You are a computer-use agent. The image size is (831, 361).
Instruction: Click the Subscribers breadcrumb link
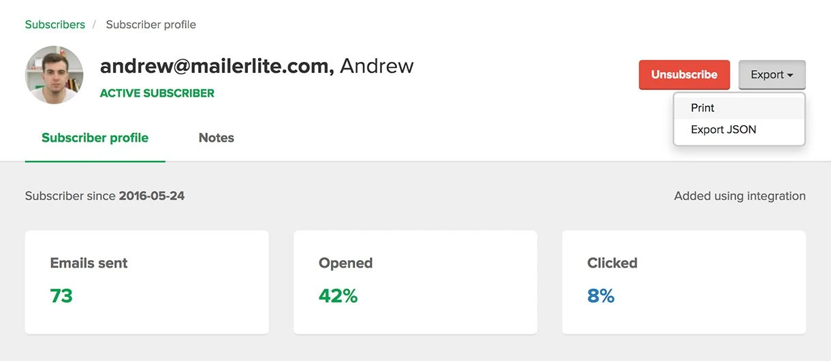tap(55, 25)
